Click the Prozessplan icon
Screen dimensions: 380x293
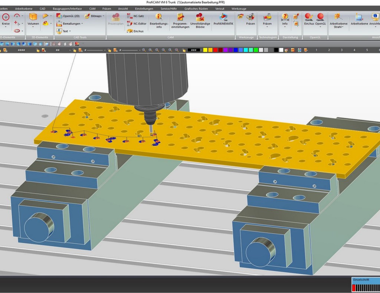click(x=116, y=19)
